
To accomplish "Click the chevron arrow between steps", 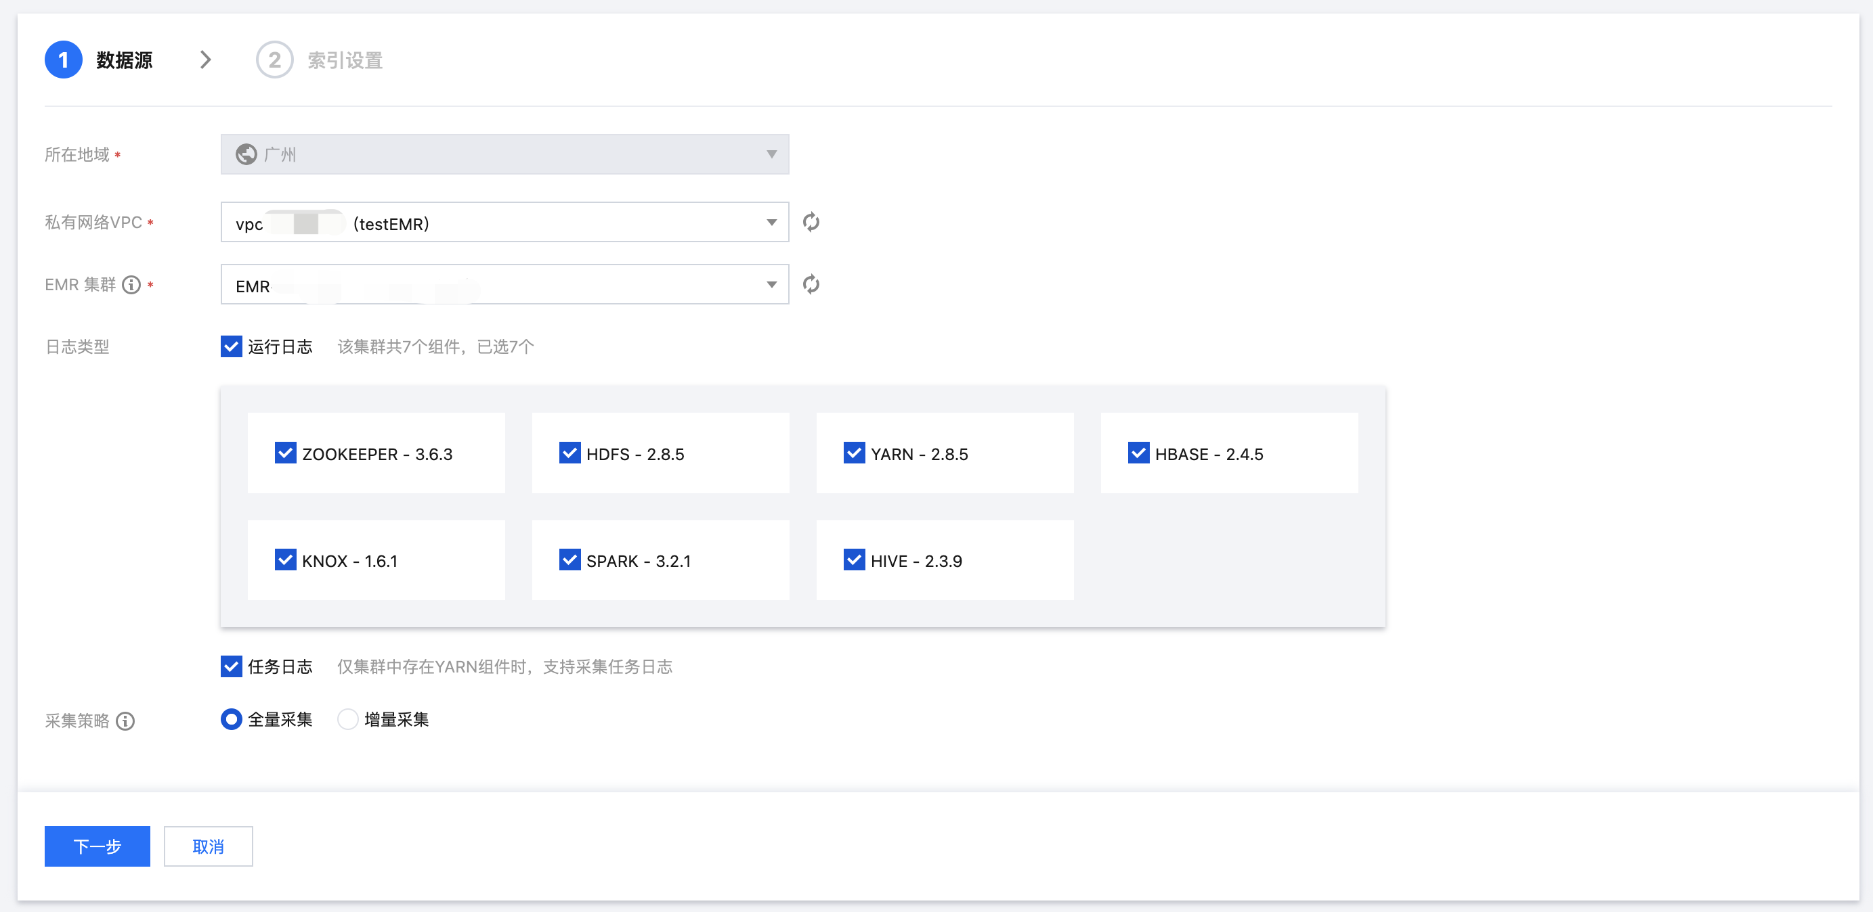I will click(206, 60).
